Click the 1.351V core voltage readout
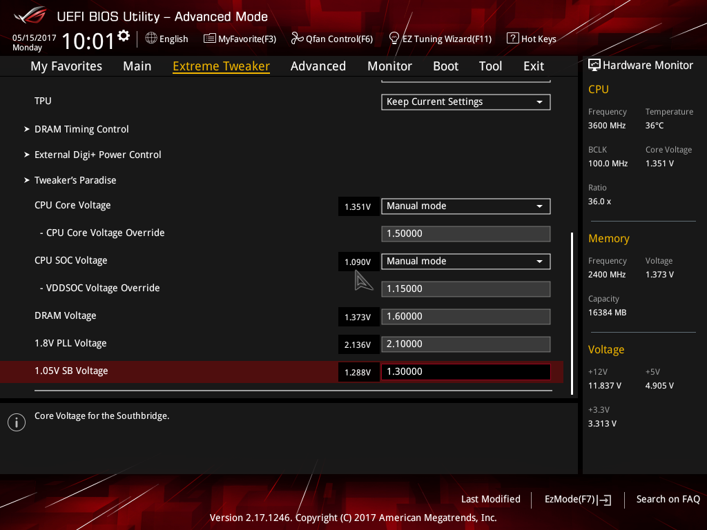 coord(358,207)
